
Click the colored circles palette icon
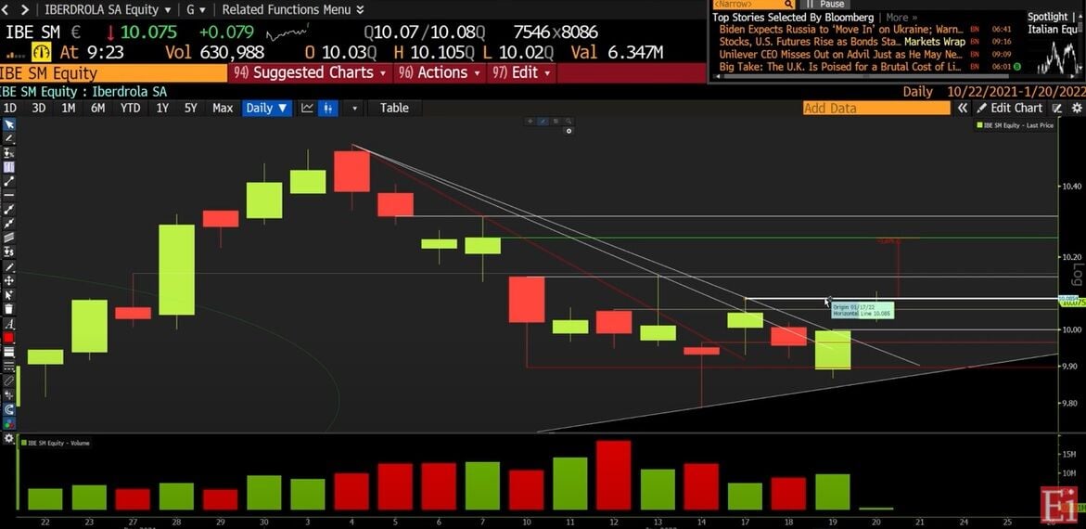click(x=9, y=424)
